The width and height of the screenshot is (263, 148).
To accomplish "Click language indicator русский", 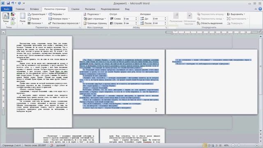I will pyautogui.click(x=61, y=145).
